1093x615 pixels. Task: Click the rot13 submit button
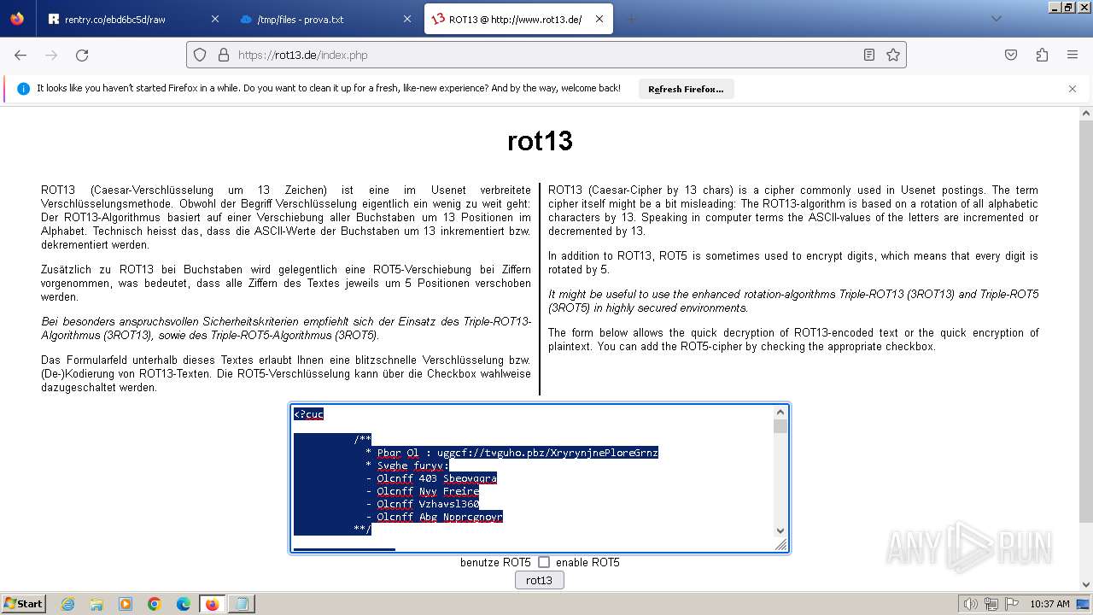(x=539, y=580)
